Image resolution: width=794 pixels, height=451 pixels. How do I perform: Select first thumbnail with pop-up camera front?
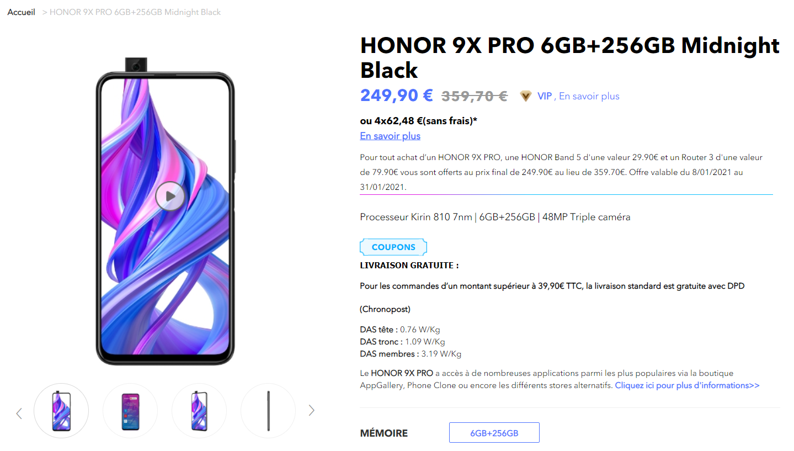click(x=61, y=411)
